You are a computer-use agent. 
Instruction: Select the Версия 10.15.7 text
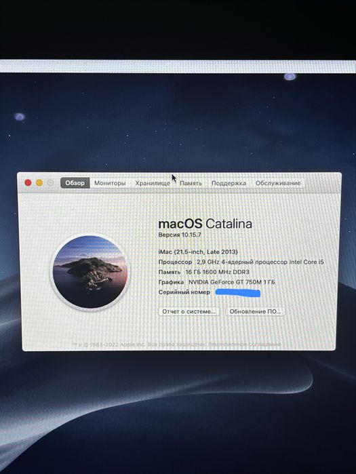click(x=180, y=235)
